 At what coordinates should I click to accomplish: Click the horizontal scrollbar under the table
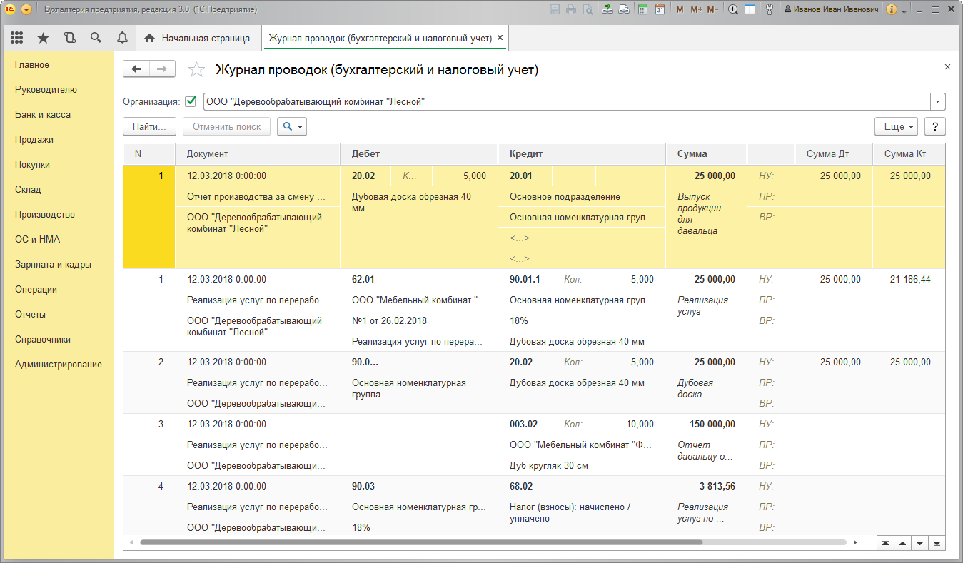point(421,542)
